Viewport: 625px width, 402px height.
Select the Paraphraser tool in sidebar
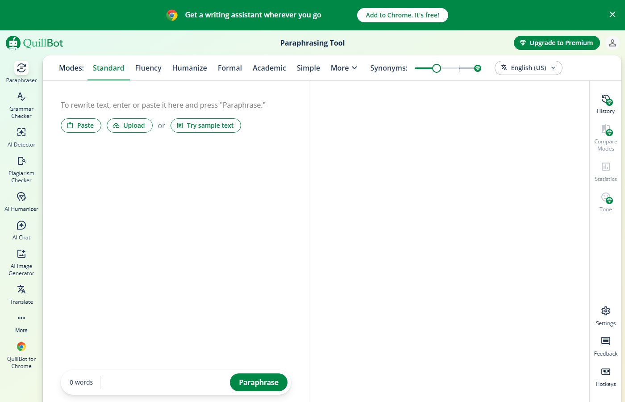[21, 72]
